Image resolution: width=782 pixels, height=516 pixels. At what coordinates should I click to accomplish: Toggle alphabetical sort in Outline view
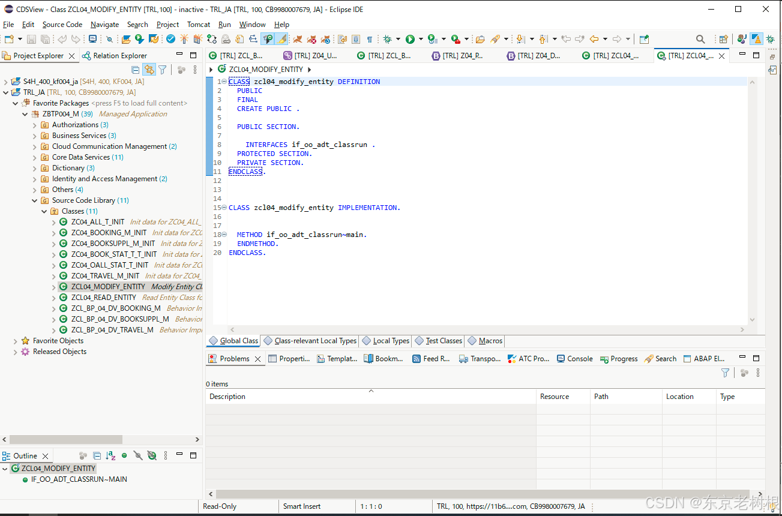click(x=110, y=456)
